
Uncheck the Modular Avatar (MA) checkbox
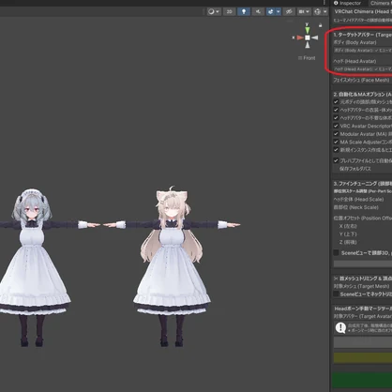point(336,134)
